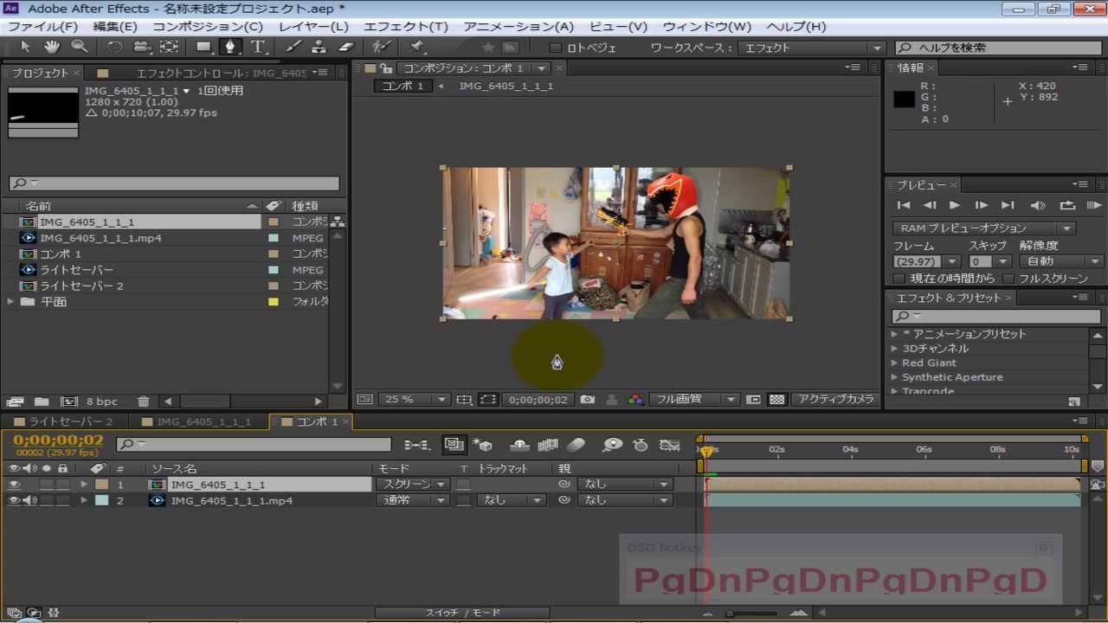Hide layer 2 IMG_6405_1_1_1.mp4 video

point(14,500)
